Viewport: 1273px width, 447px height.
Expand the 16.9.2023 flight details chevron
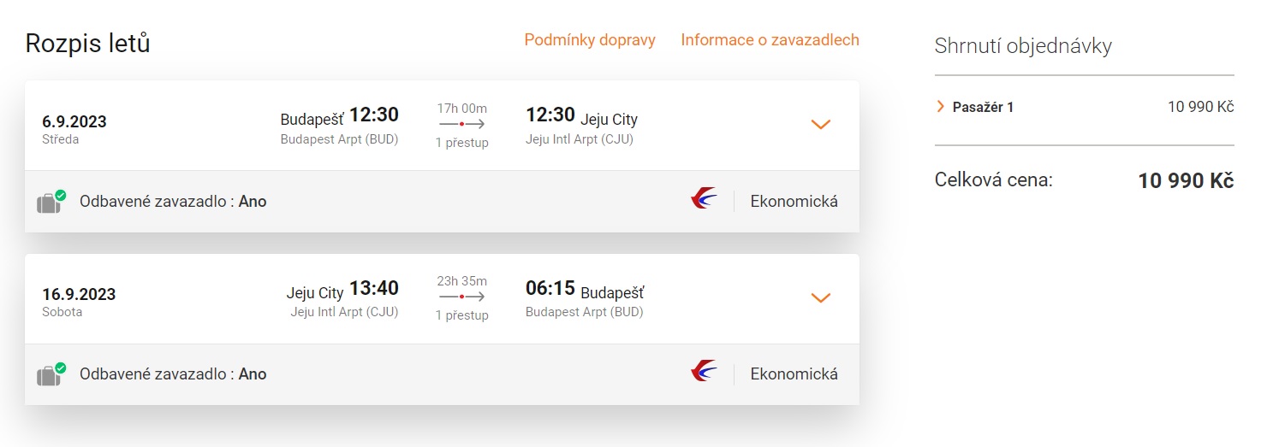point(820,297)
